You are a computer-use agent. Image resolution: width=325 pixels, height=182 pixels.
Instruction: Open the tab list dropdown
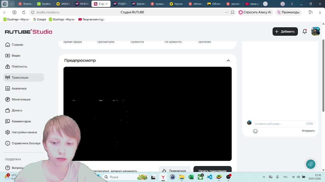(x=11, y=4)
